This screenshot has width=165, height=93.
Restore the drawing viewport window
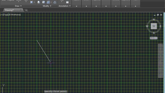pyautogui.click(x=158, y=15)
